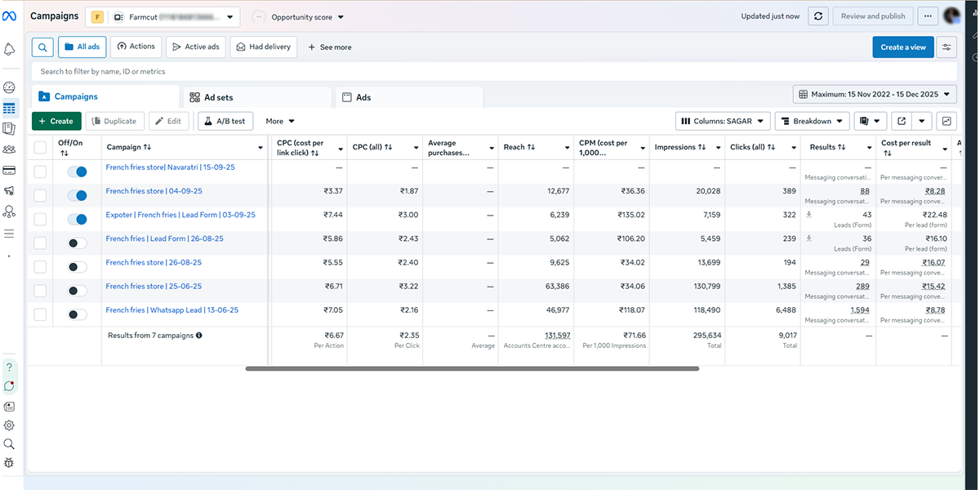
Task: Open the search magnifier filter button
Action: 42,47
